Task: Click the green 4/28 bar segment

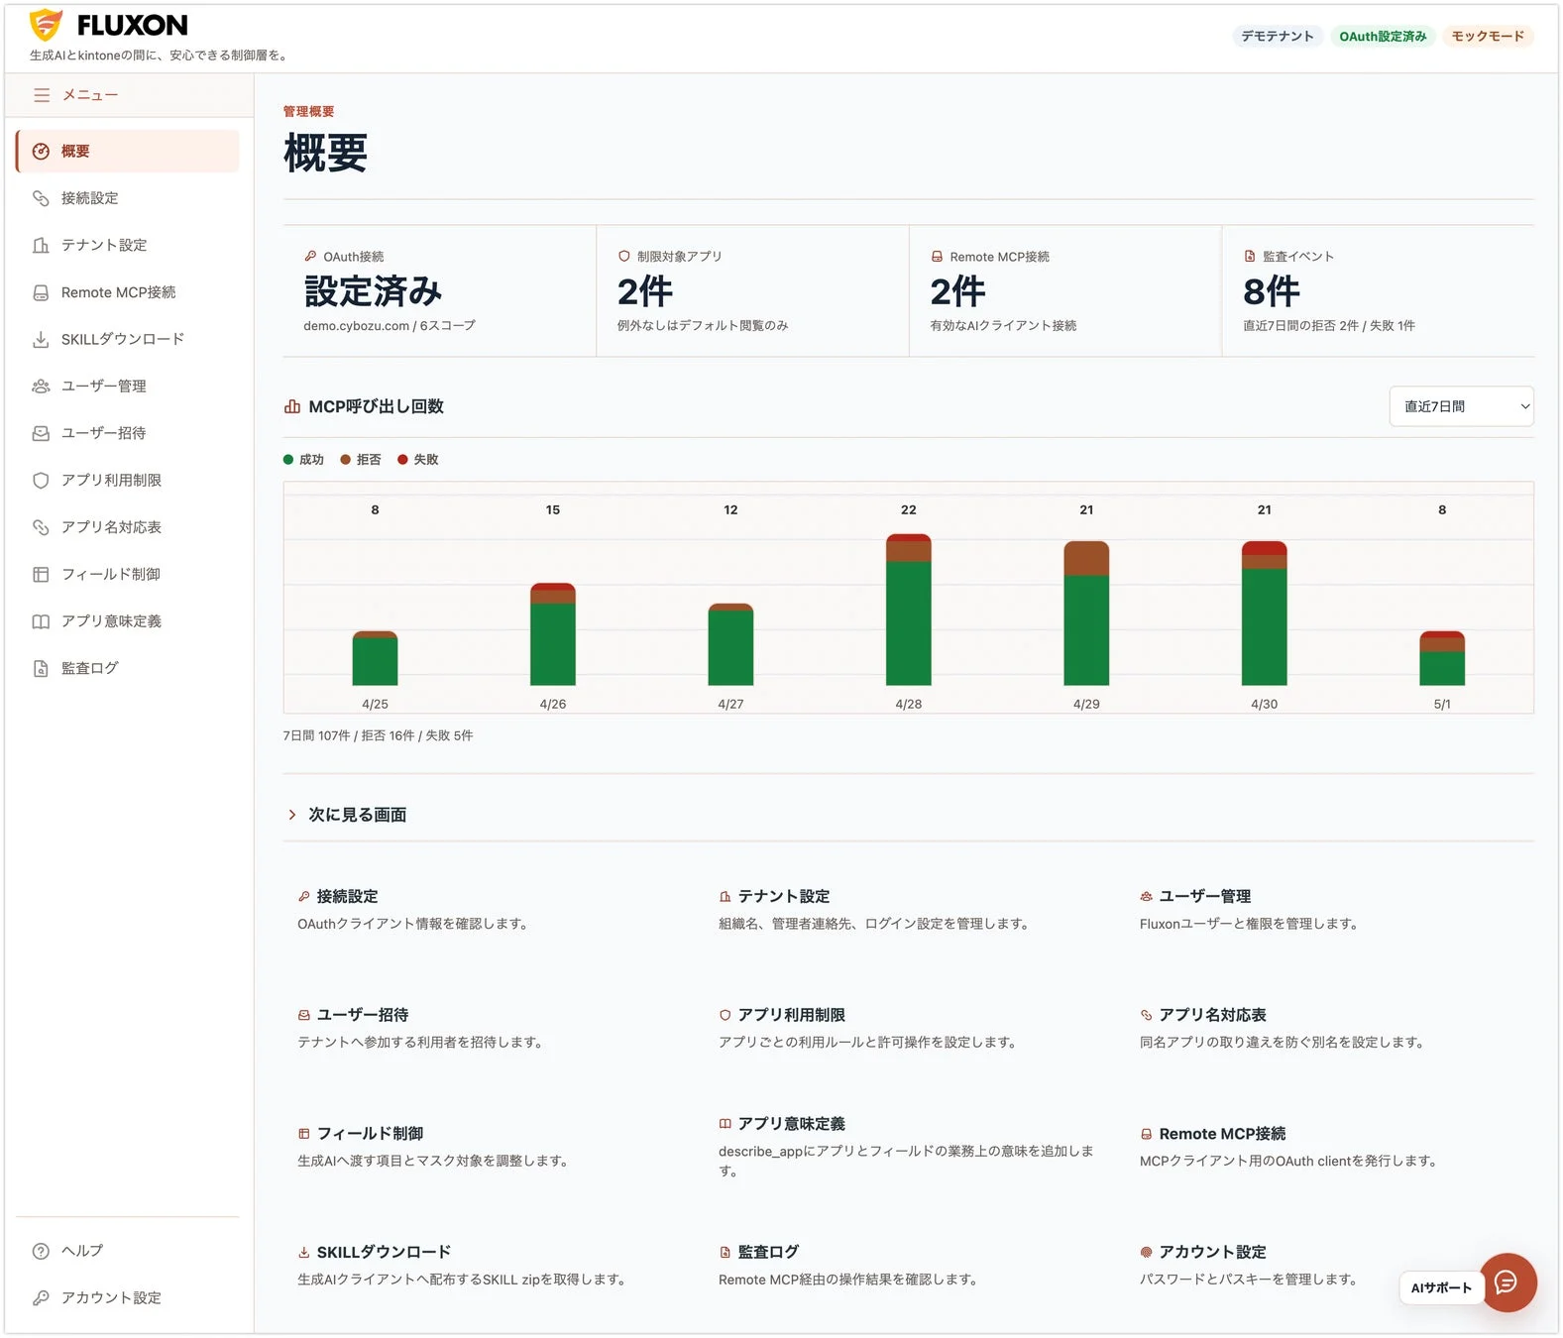Action: click(x=909, y=623)
